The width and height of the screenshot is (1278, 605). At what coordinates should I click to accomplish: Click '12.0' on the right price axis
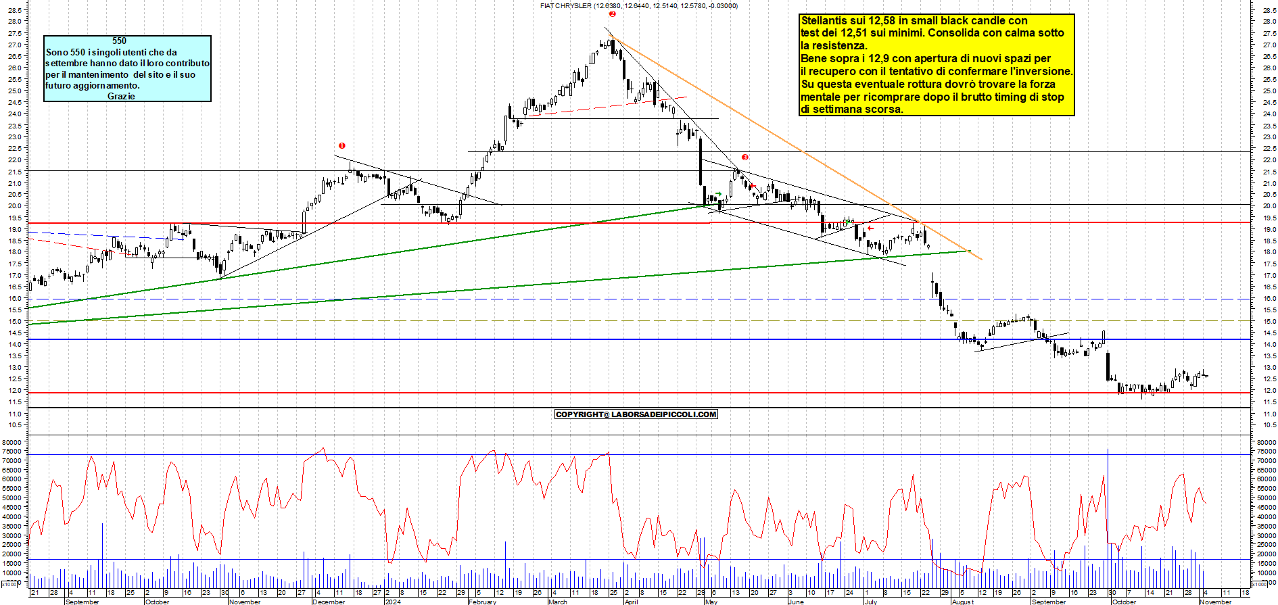[x=1269, y=391]
